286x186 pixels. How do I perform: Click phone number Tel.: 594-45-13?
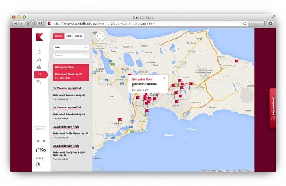61,99
